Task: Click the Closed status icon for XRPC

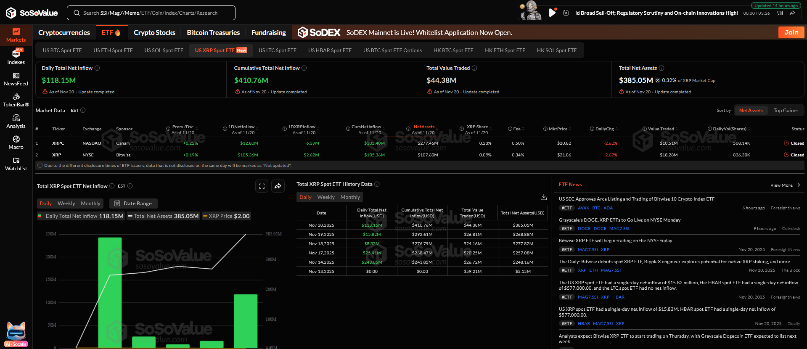Action: point(786,143)
